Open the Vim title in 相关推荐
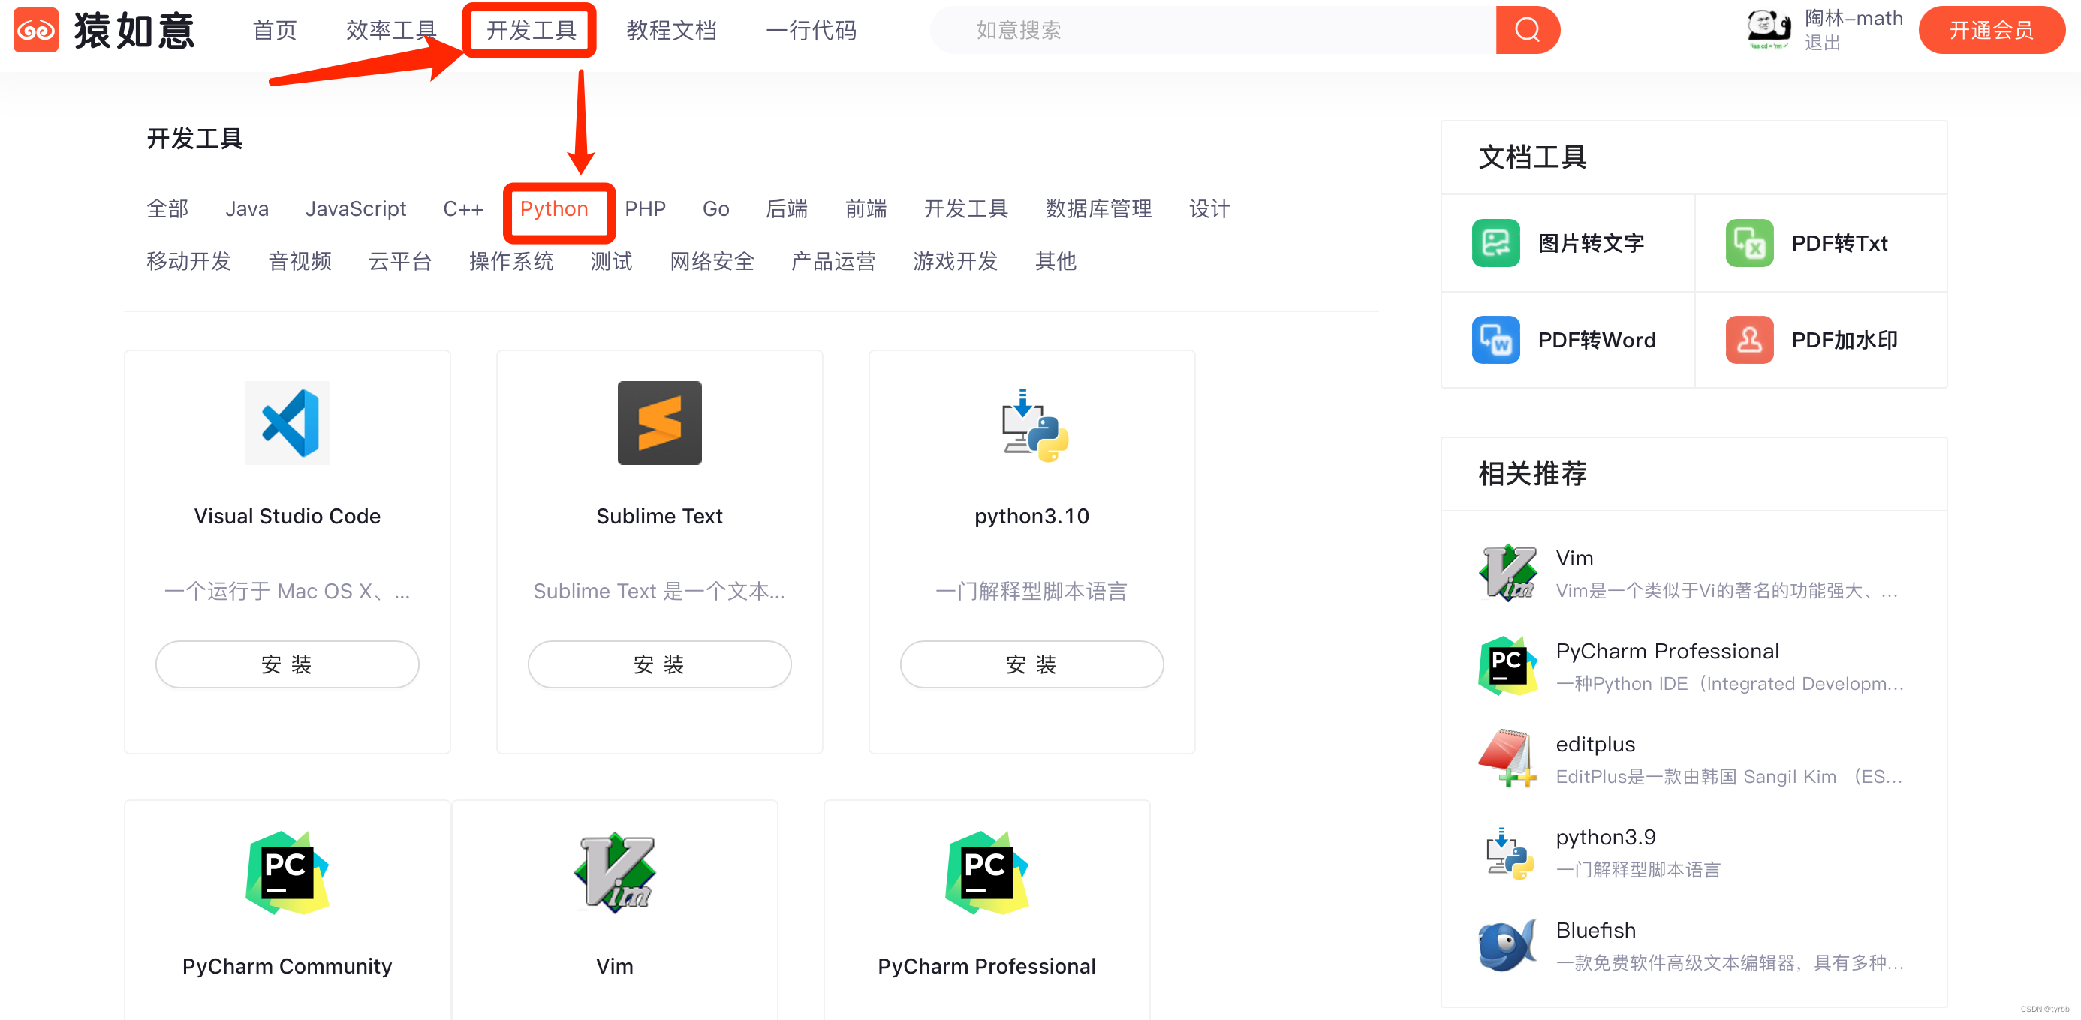This screenshot has width=2081, height=1020. click(1574, 557)
